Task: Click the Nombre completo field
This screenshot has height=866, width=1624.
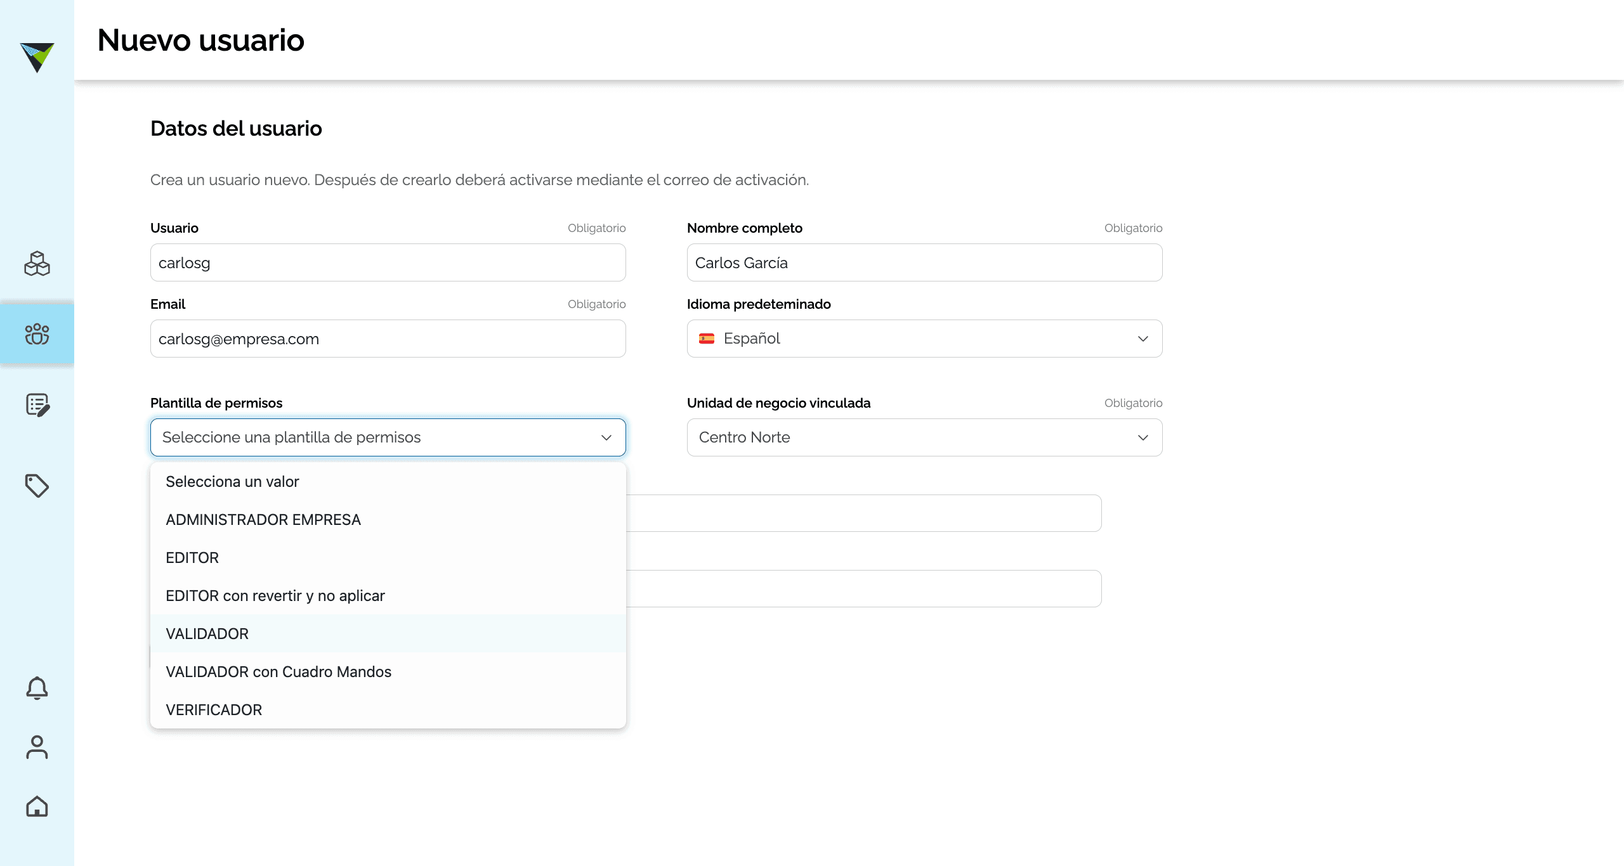Action: [925, 262]
